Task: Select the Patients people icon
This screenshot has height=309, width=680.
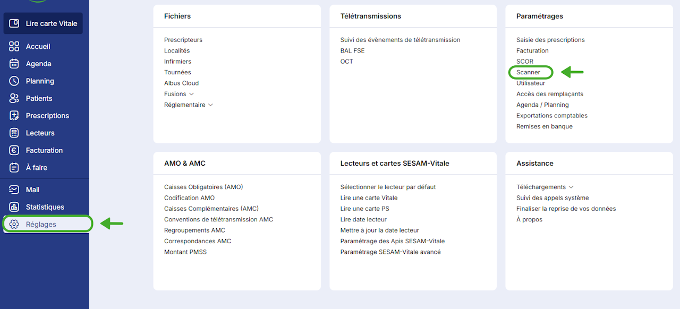Action: coord(14,98)
